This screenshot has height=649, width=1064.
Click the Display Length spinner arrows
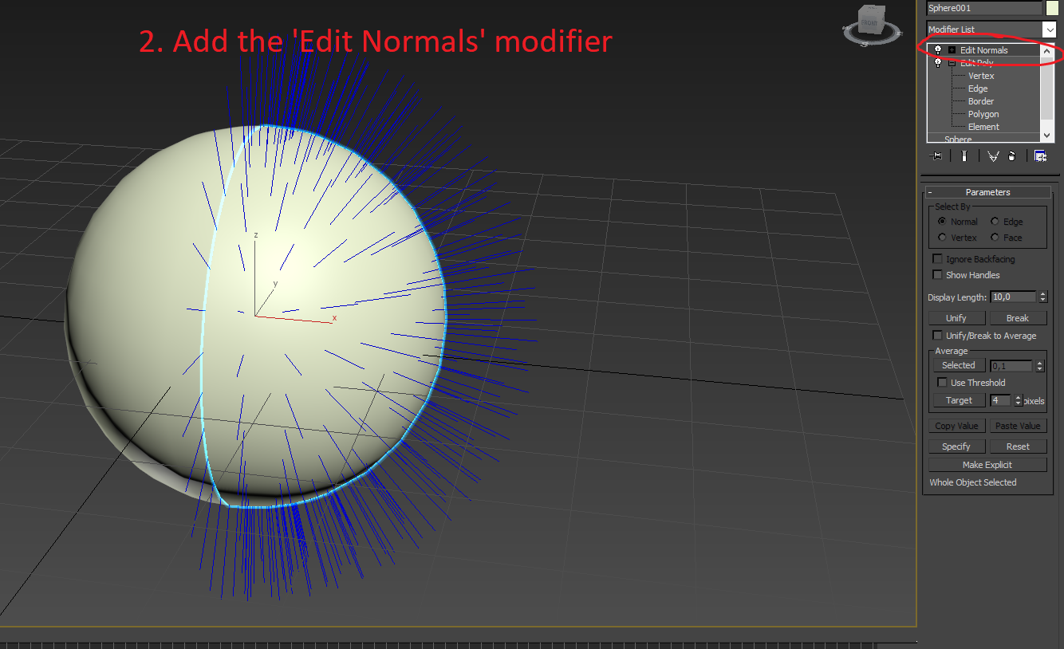tap(1042, 297)
